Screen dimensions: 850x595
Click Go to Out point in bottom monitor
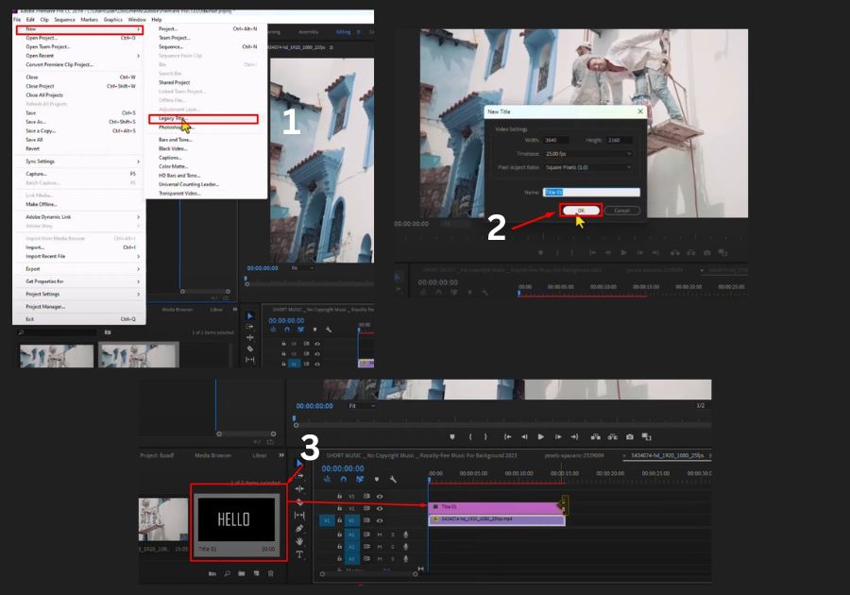point(574,436)
